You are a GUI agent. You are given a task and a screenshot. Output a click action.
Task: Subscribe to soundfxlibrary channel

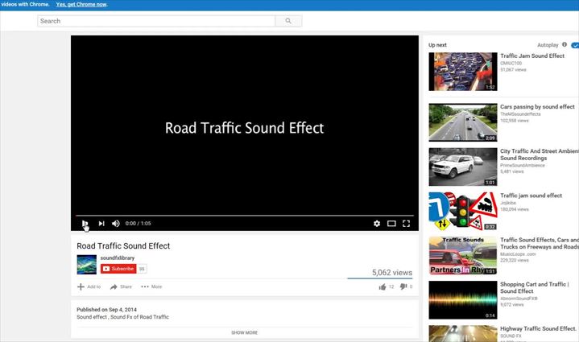(118, 269)
